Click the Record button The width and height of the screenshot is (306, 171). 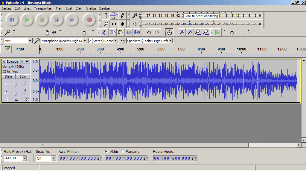tap(89, 20)
